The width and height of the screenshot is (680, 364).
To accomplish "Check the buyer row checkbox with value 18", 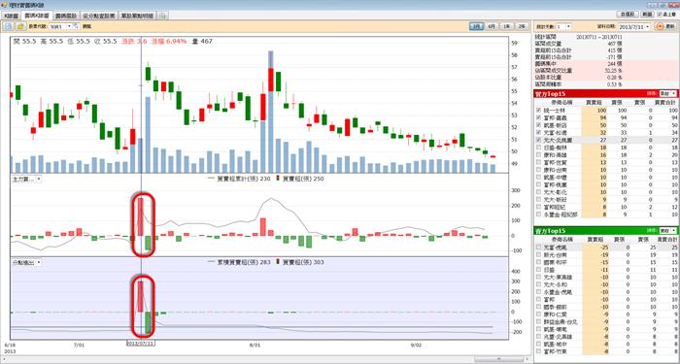I will click(x=538, y=148).
